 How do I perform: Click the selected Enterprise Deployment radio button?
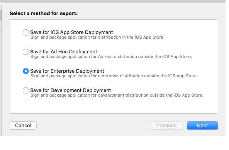tap(26, 71)
